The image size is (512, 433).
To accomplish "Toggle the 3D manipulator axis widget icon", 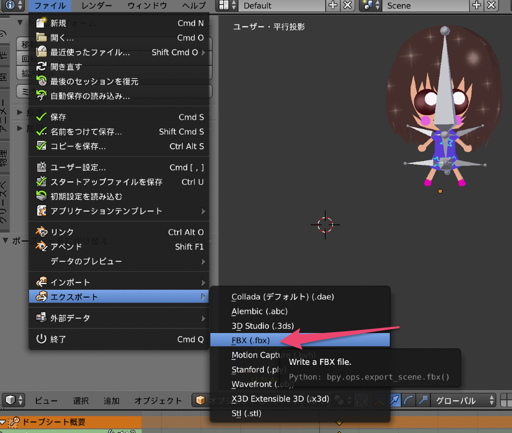I will (379, 400).
